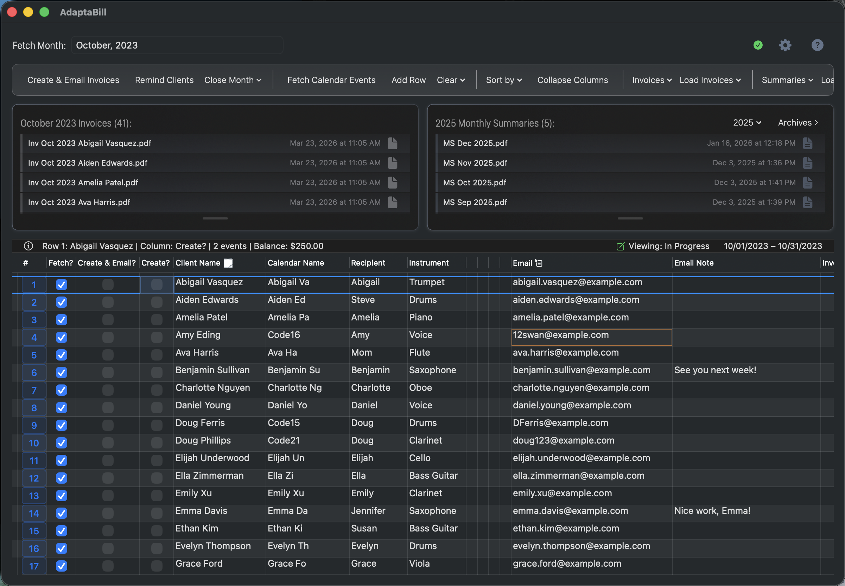Expand the Summaries dropdown
Screen dimensions: 845x586
787,80
